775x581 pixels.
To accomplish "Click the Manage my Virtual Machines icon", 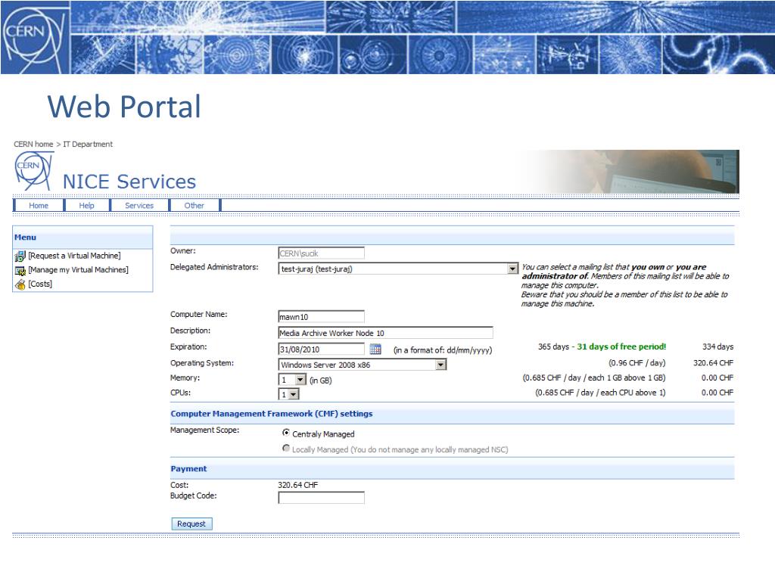I will (20, 270).
